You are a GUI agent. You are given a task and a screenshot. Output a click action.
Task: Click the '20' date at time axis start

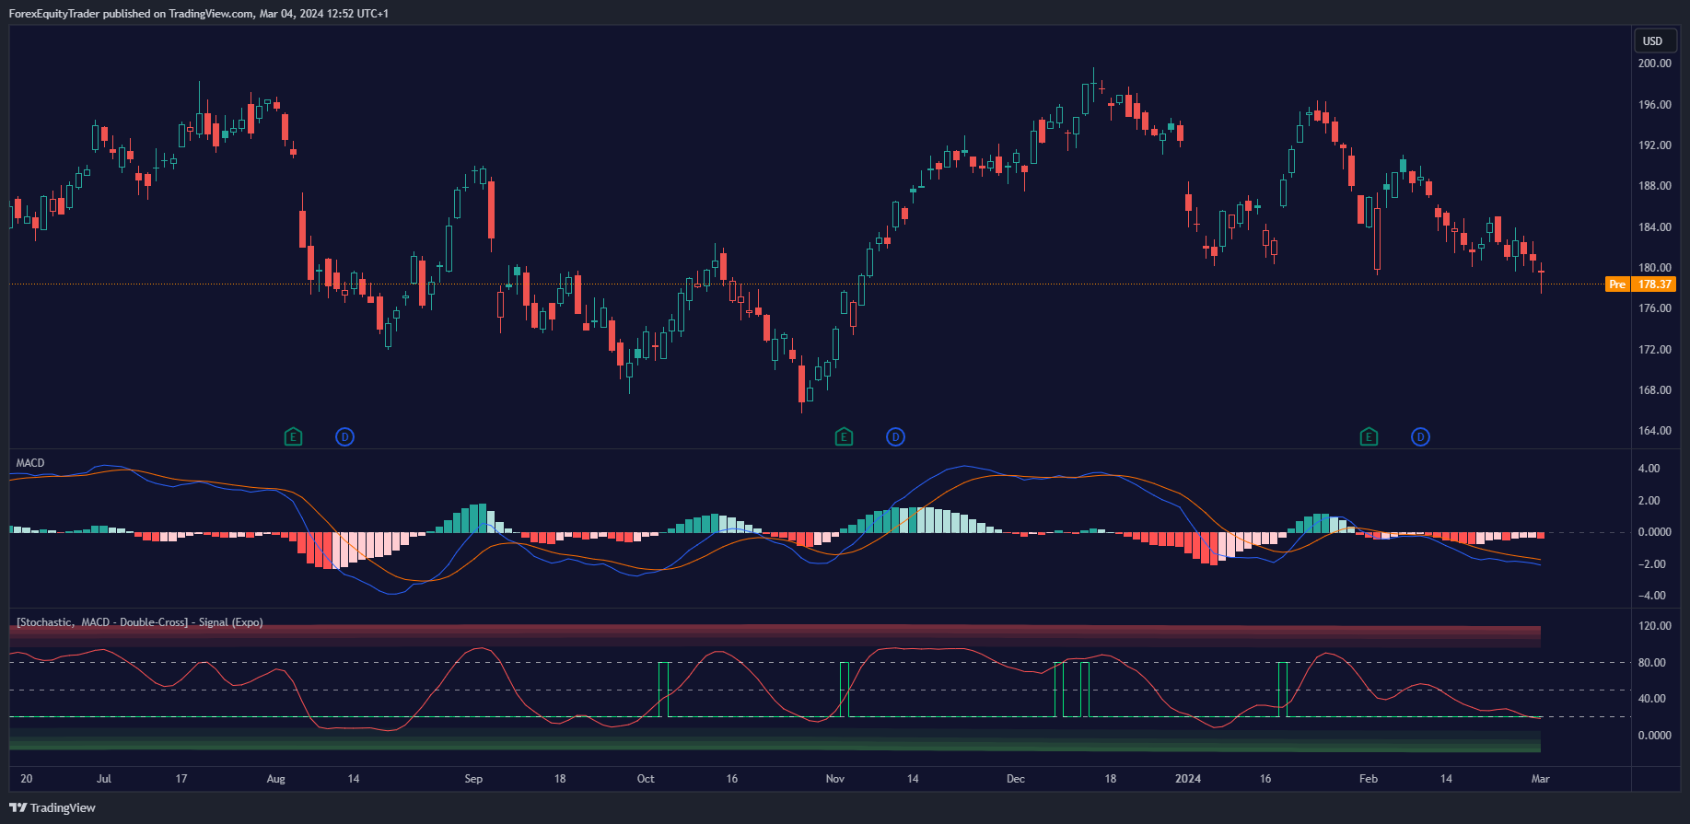[27, 779]
